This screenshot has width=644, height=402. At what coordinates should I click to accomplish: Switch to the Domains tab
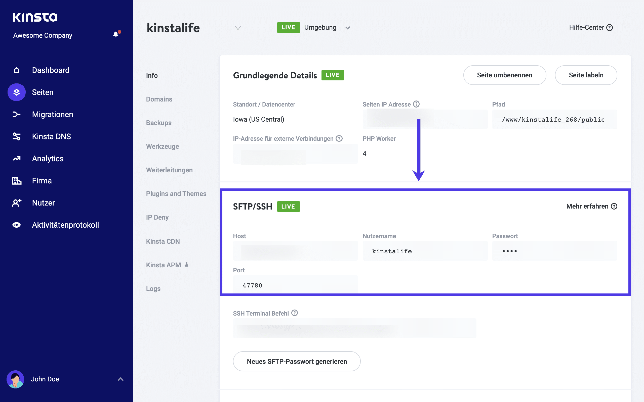pyautogui.click(x=159, y=99)
